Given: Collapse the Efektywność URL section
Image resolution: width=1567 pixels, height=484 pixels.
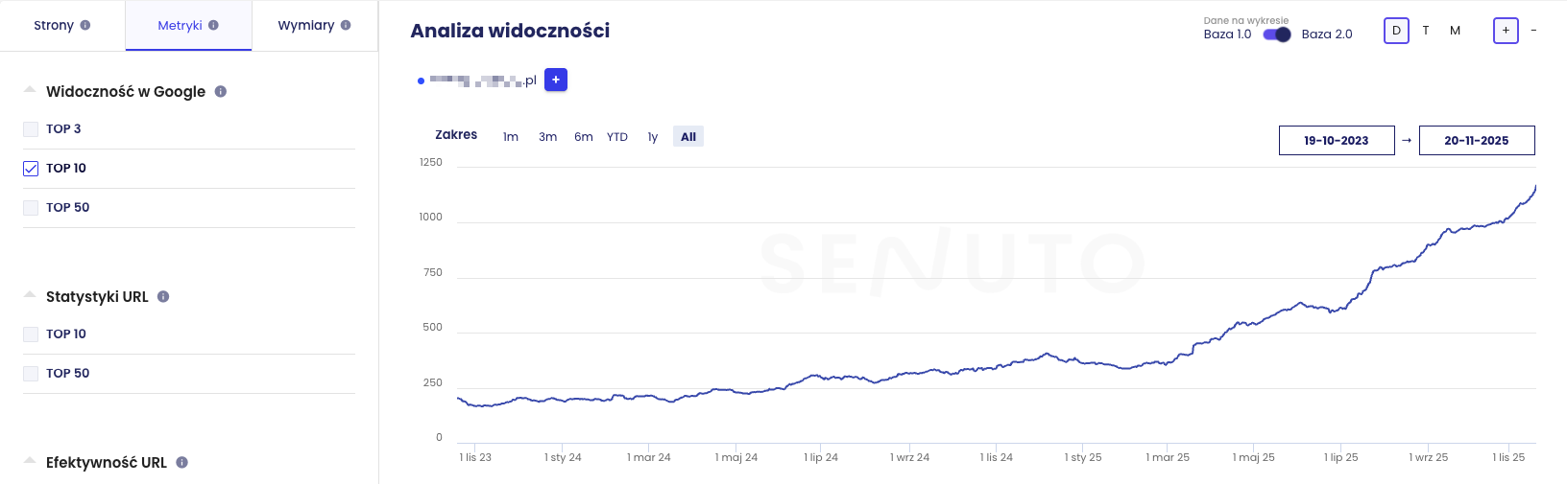Looking at the screenshot, I should click(30, 461).
